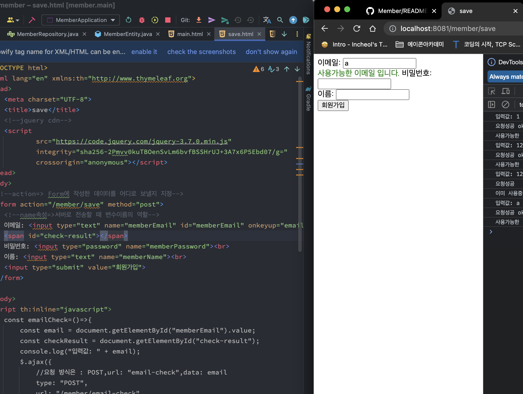Toggle DevTools console sidebar panel icon
Viewport: 523px width, 394px height.
click(x=491, y=104)
